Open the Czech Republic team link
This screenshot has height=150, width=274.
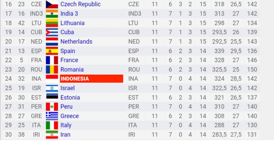[80, 4]
